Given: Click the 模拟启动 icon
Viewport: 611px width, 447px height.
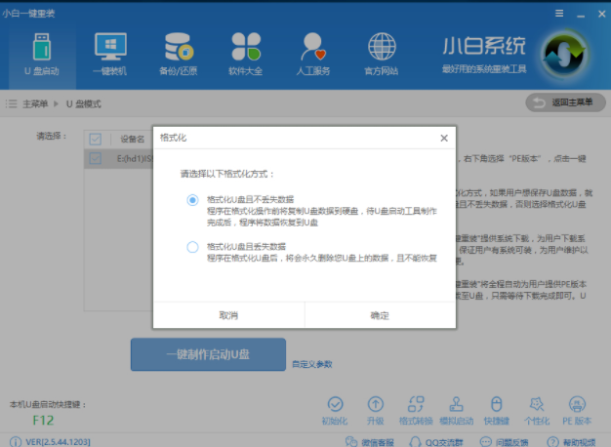Looking at the screenshot, I should [x=455, y=404].
